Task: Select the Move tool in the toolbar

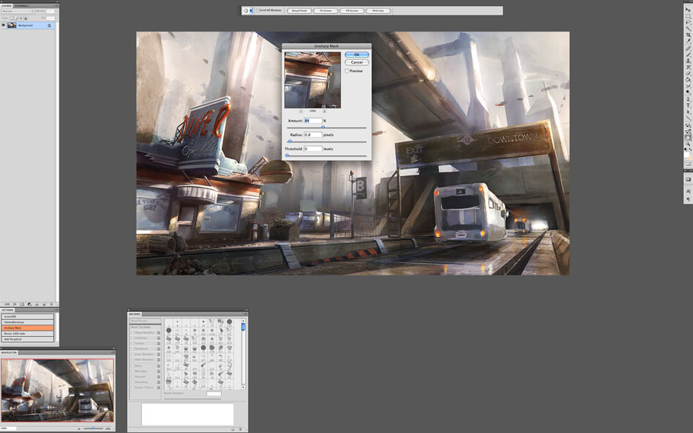Action: 688,10
